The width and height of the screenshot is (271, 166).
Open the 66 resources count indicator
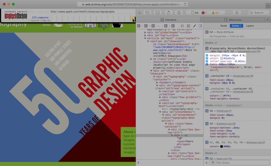[195, 13]
